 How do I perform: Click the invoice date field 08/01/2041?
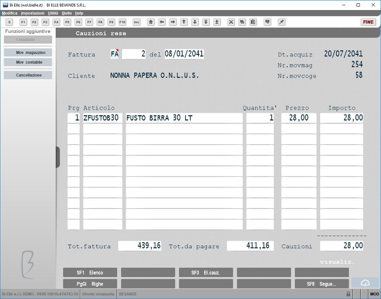[x=184, y=54]
